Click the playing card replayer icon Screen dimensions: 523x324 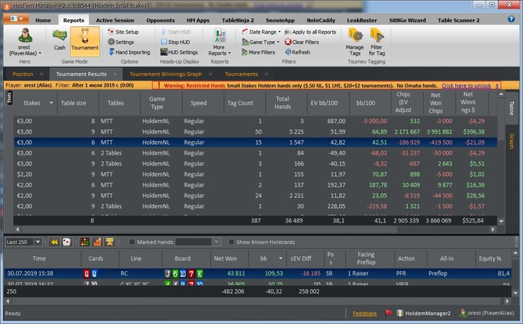click(66, 242)
